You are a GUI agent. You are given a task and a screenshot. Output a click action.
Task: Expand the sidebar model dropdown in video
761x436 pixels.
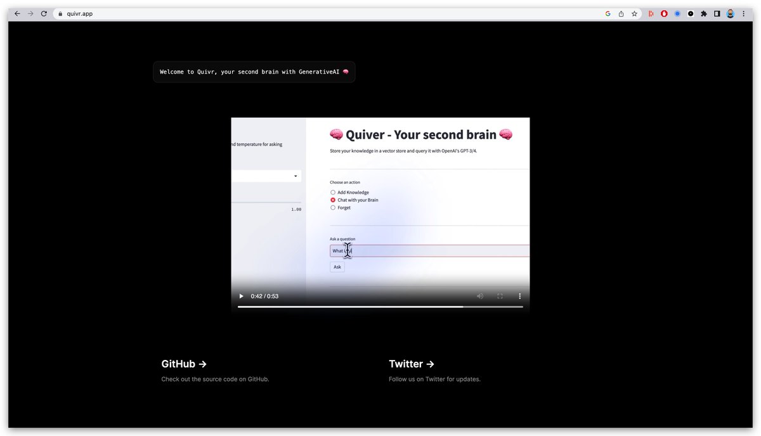pyautogui.click(x=266, y=176)
